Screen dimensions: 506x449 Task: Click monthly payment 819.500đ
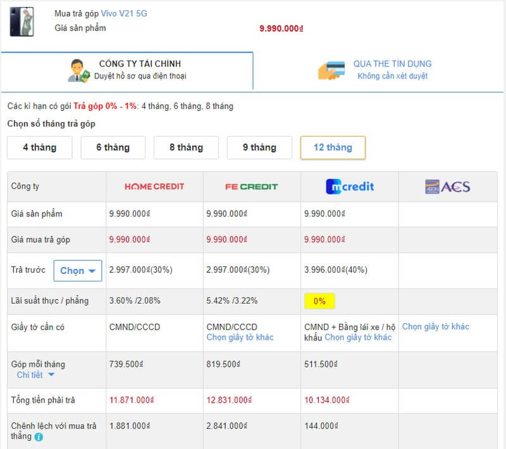pyautogui.click(x=223, y=364)
